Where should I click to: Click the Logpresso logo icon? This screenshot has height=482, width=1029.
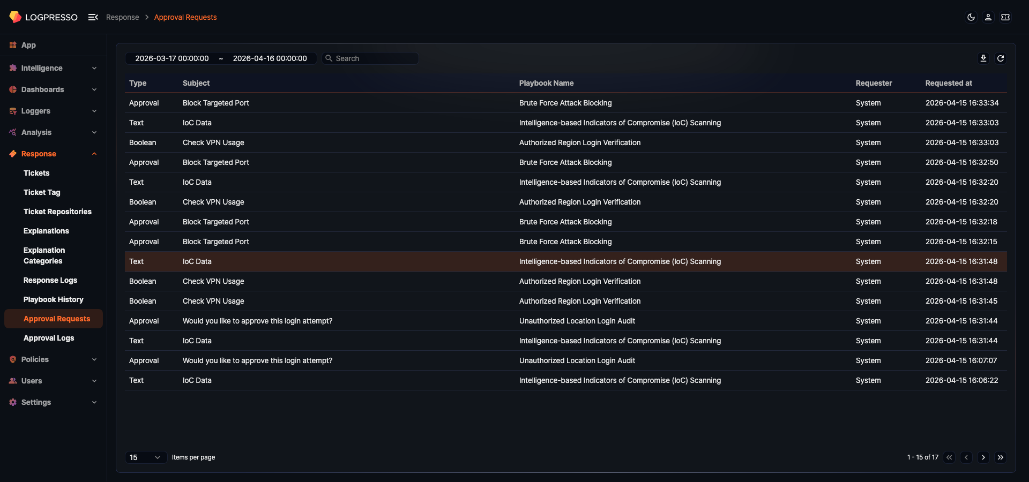16,17
